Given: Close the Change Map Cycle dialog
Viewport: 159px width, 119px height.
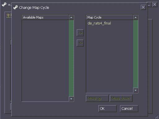Looking at the screenshot, I should pyautogui.click(x=143, y=7).
